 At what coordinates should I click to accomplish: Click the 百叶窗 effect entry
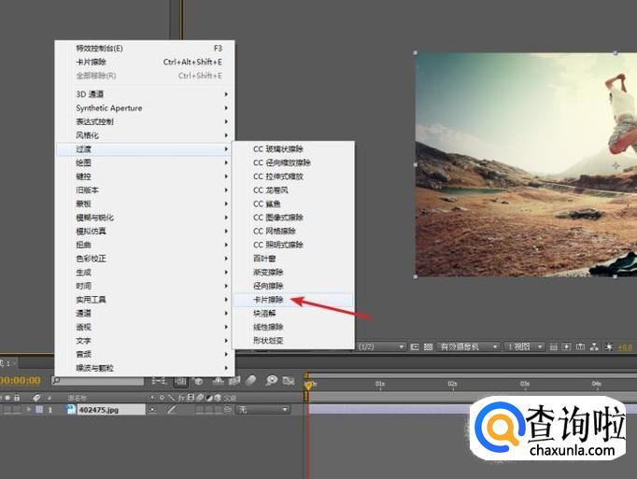tap(266, 259)
